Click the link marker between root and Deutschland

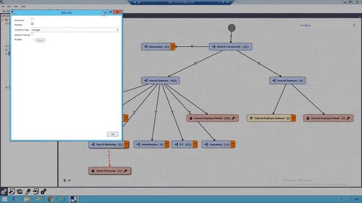coord(192,46)
